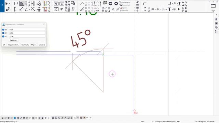This screenshot has height=123, width=219.
Task: Select the underlined T text tool
Action: pyautogui.click(x=179, y=4)
